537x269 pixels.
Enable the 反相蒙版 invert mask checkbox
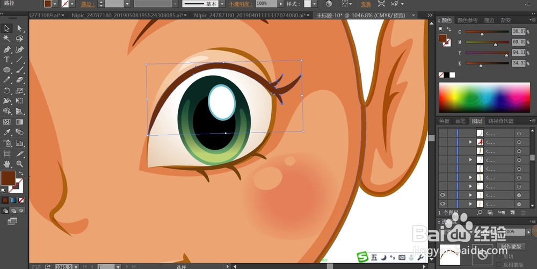tap(499, 265)
